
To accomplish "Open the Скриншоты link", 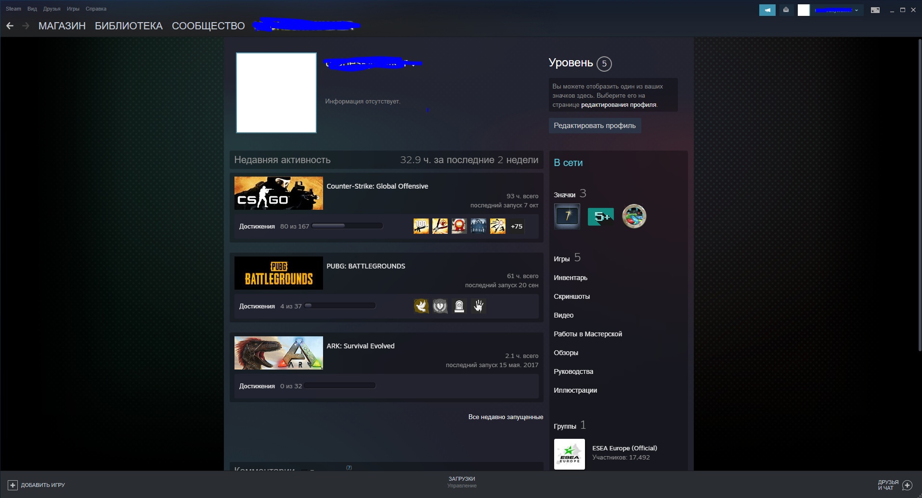I will tap(571, 296).
